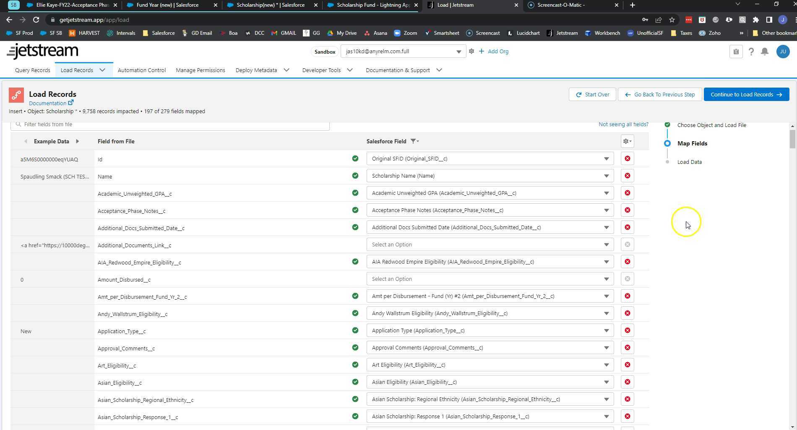Viewport: 797px width, 430px height.
Task: Clear the Scholarship Name mapping
Action: [x=627, y=176]
